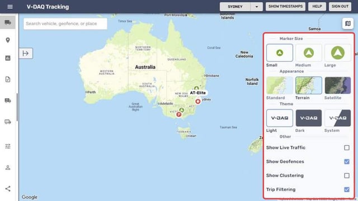Open the chart reports sidebar icon

point(8,58)
